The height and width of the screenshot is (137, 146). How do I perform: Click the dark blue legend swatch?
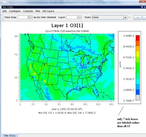(138, 92)
